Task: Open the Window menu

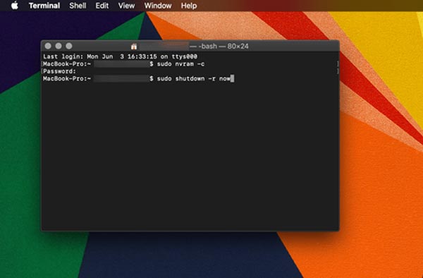Action: [158, 6]
